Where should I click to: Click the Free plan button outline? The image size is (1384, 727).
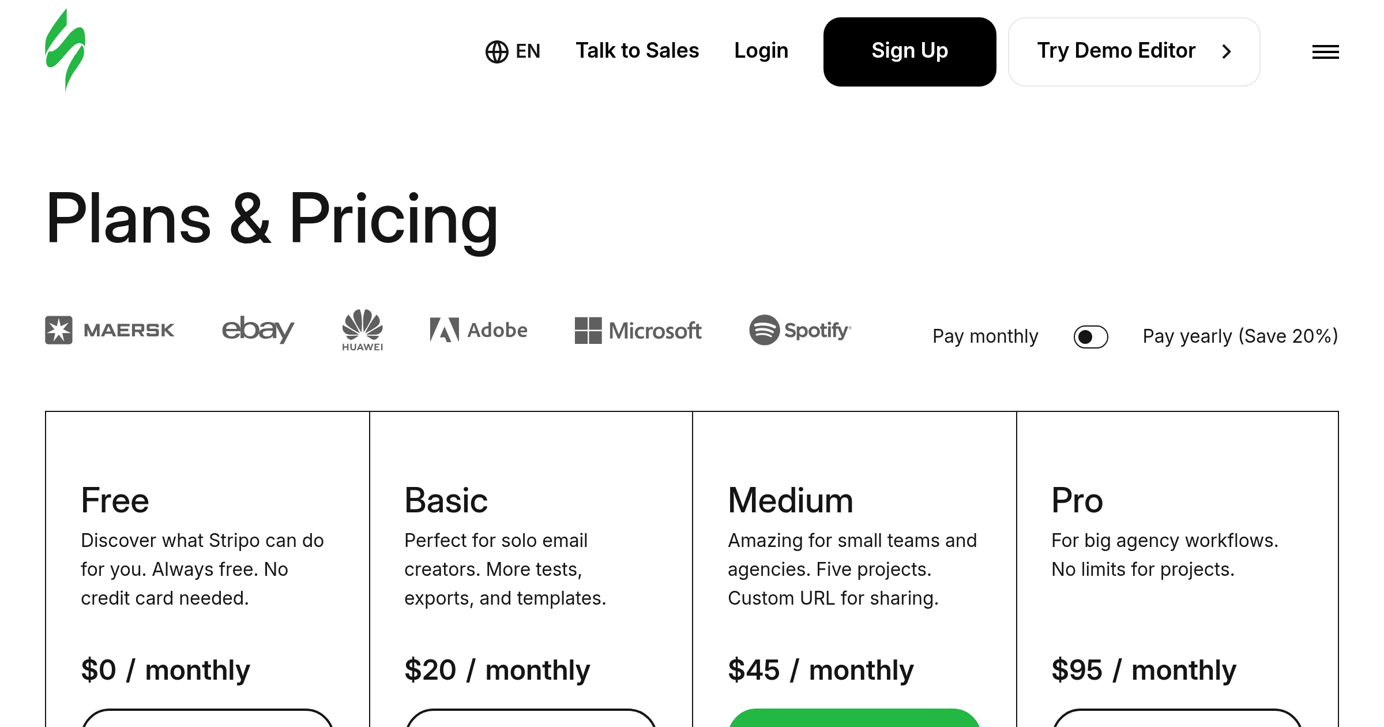207,718
